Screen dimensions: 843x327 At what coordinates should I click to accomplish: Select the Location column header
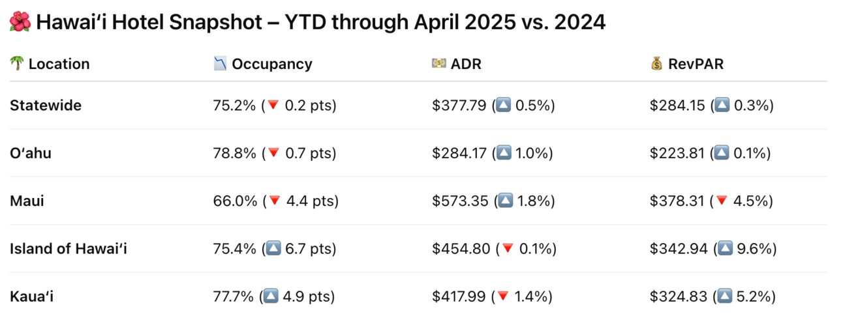(x=59, y=64)
